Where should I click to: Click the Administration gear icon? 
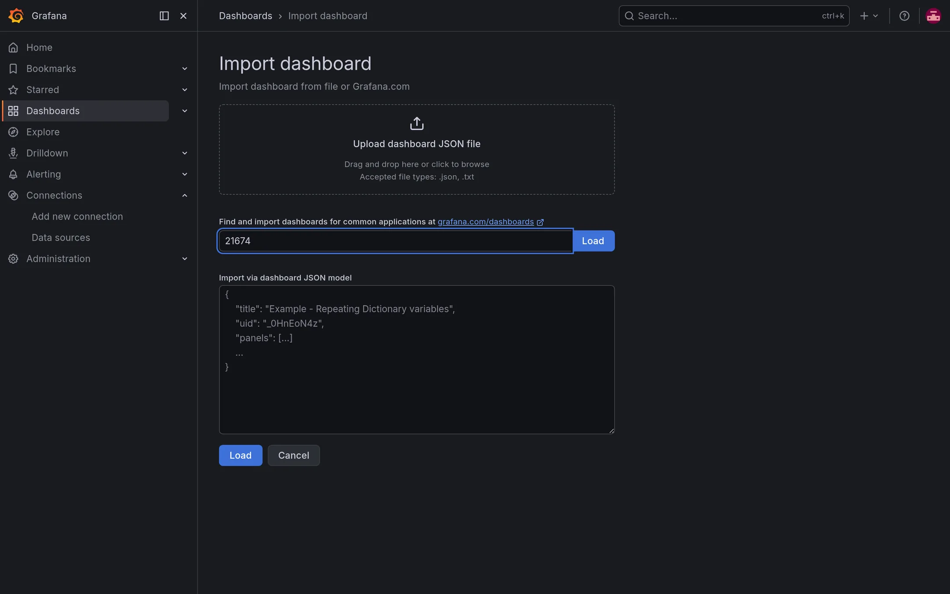[x=13, y=259]
